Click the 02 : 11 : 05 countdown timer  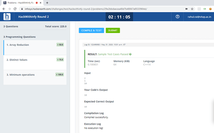pos(119,17)
